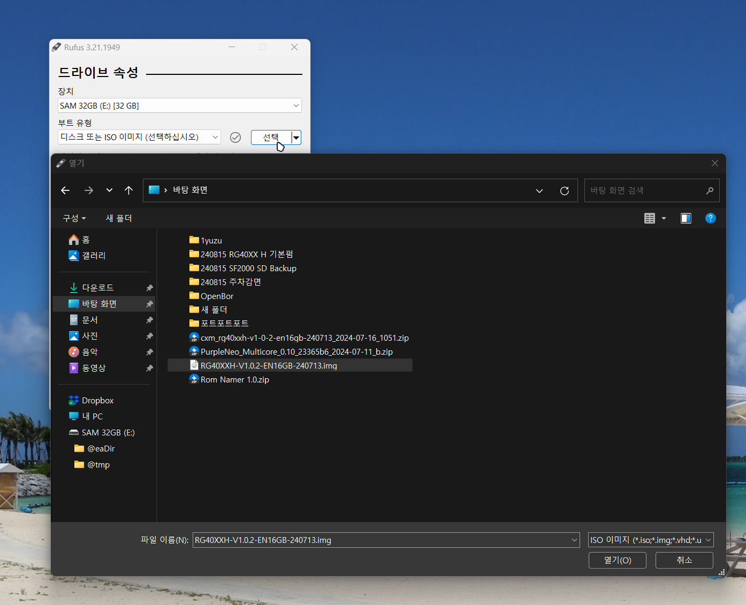746x605 pixels.
Task: Select SAM 32GB (E:) drive in sidebar
Action: pyautogui.click(x=102, y=432)
